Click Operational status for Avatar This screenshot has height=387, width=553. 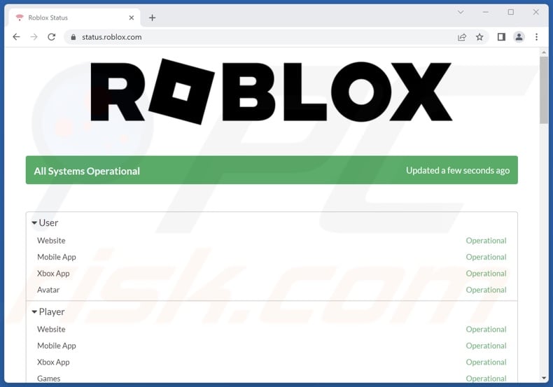486,290
